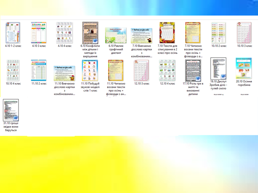Click file '7.10 Вивчаємо дієслово картки'
Image resolution: width=258 pixels, height=193 pixels.
[x=142, y=36]
